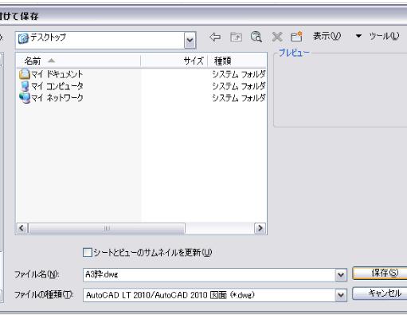Select the マイ コンピュータ row text
This screenshot has height=315, width=407.
click(x=57, y=86)
